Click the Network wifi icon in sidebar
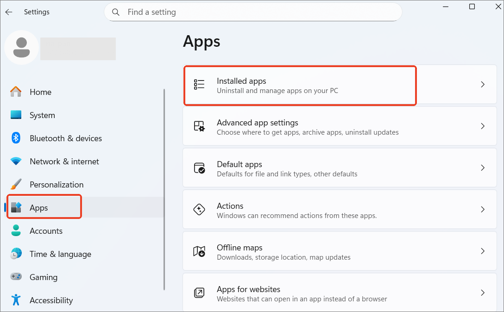Image resolution: width=504 pixels, height=312 pixels. (16, 161)
